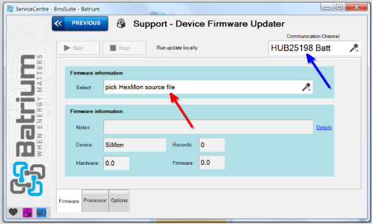Screen dimensions: 372x224
Task: Click the Notes field
Action: 208,127
